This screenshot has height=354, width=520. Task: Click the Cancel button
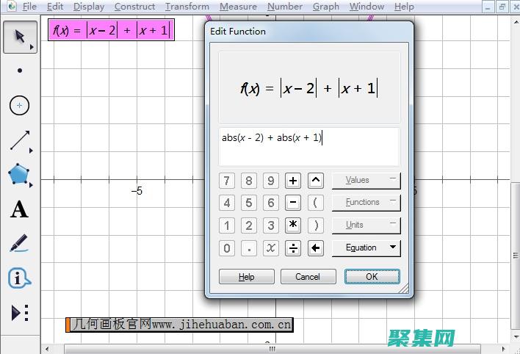pos(308,277)
